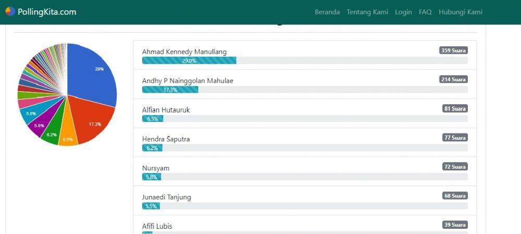Viewport: 521px width, 234px height.
Task: Click the 72 Suara badge for Nursyam
Action: click(455, 167)
